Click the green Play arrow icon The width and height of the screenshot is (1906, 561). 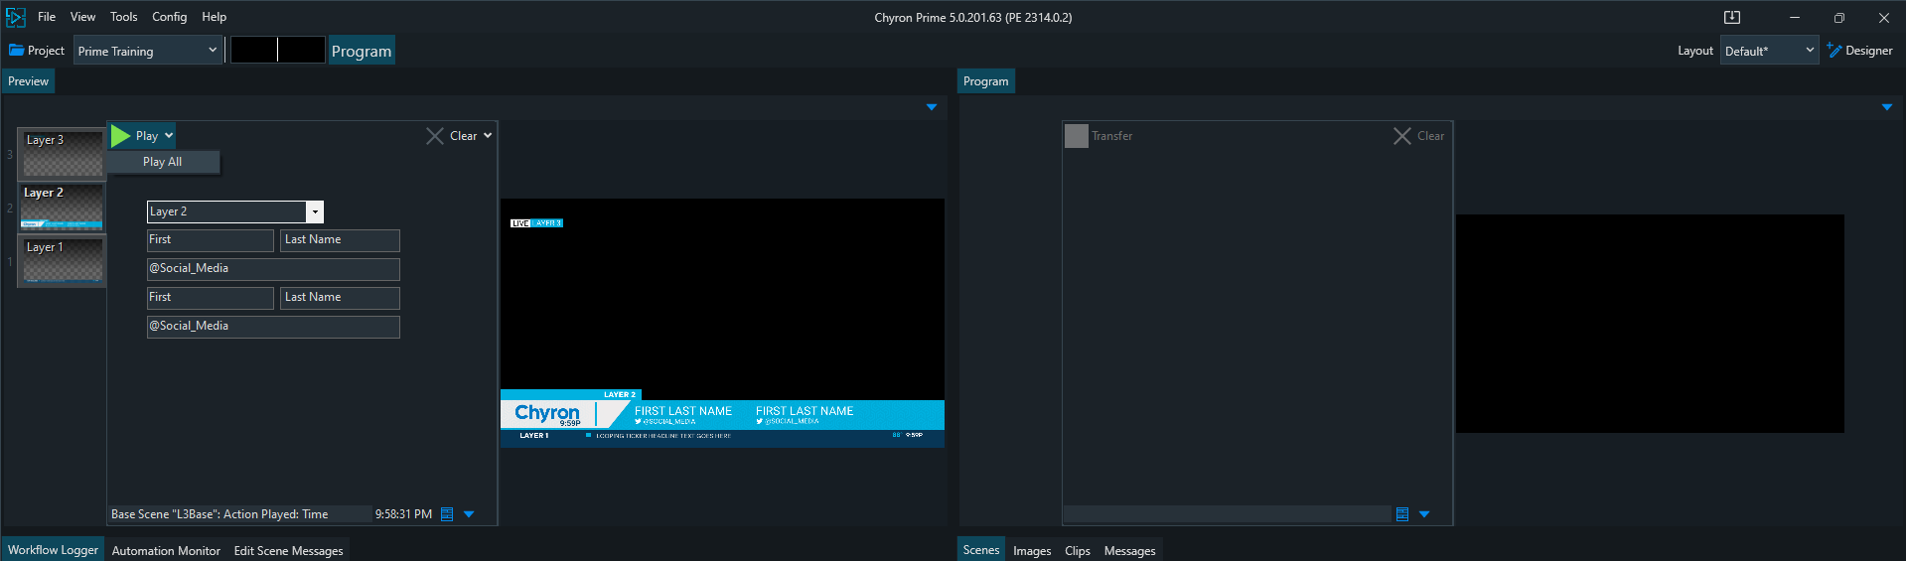pos(120,136)
